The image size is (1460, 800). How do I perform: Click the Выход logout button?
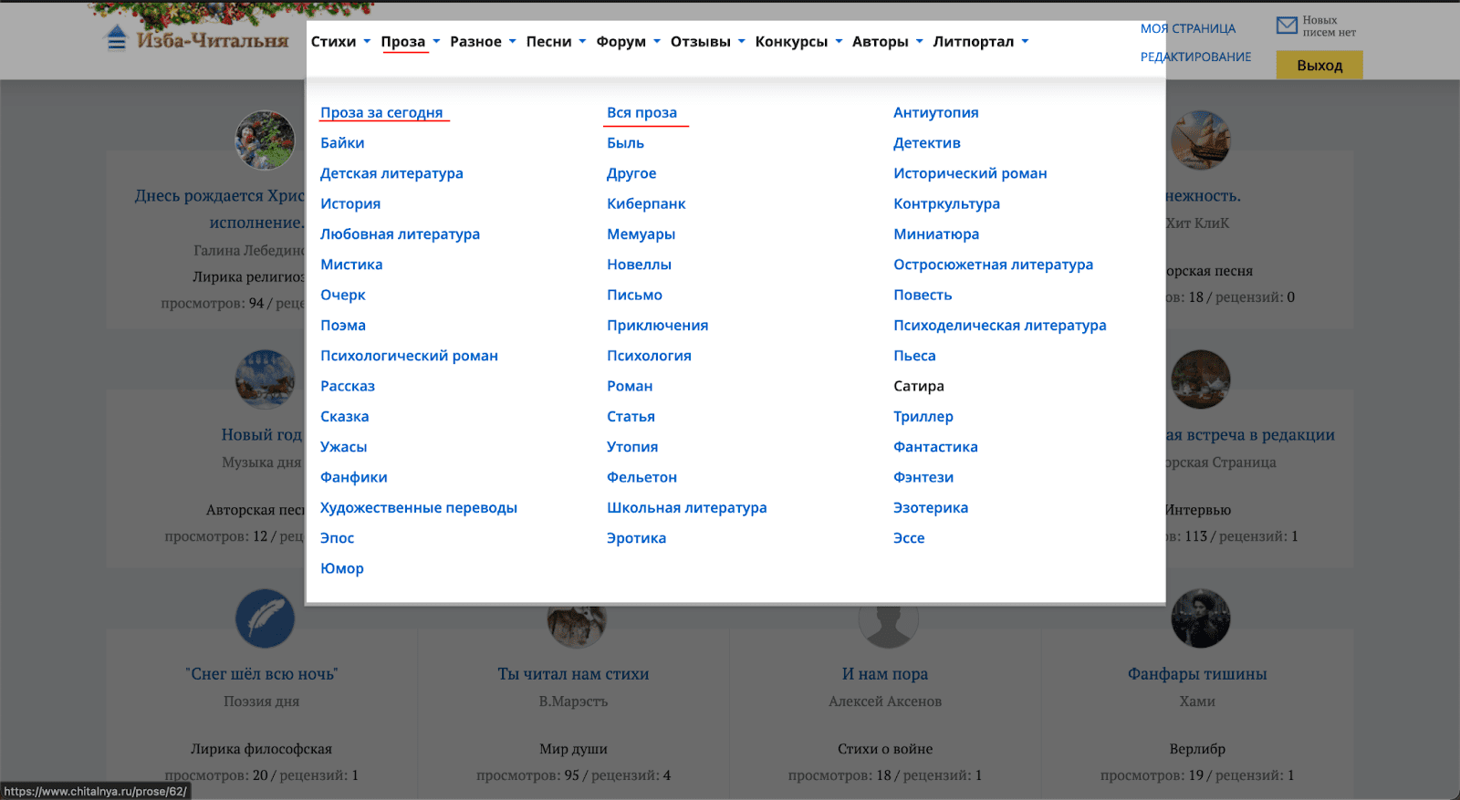tap(1319, 65)
